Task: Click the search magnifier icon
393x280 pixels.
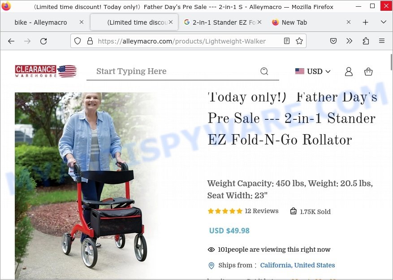Action: 264,71
